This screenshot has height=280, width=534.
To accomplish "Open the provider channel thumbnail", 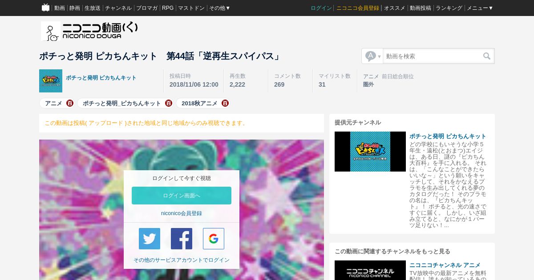I will (370, 152).
